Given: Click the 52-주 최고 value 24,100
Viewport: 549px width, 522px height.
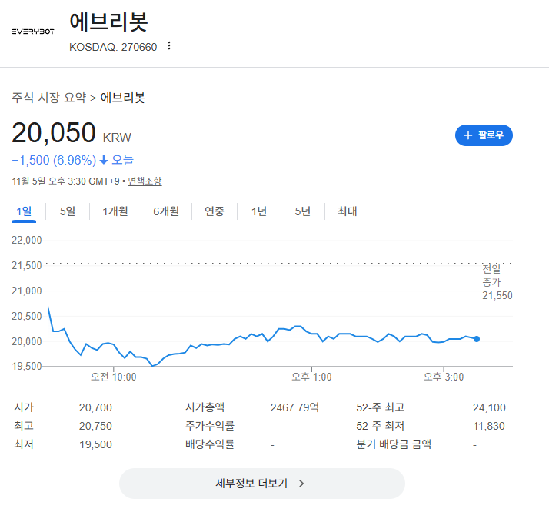Looking at the screenshot, I should [489, 407].
